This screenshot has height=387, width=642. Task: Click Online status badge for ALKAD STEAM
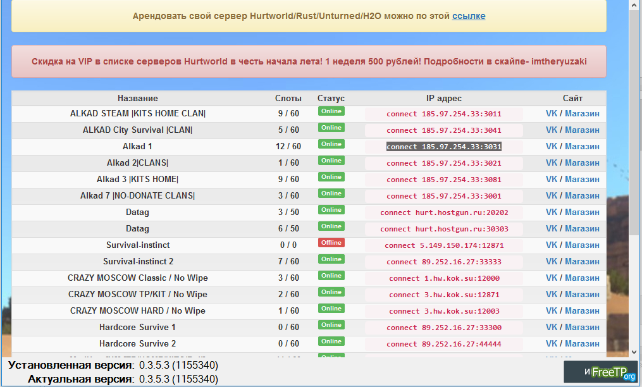coord(331,111)
